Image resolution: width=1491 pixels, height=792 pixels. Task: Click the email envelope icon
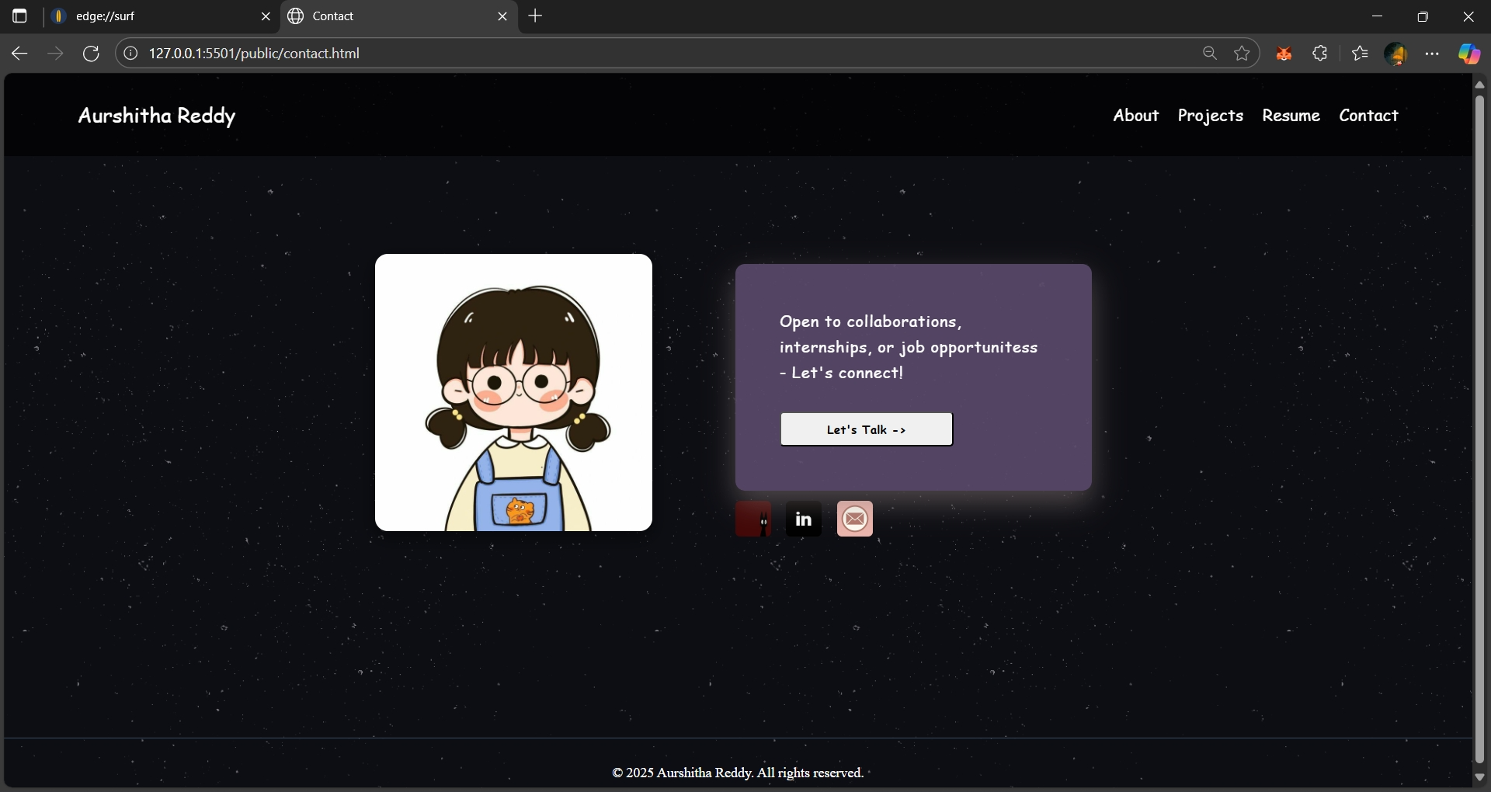point(854,519)
